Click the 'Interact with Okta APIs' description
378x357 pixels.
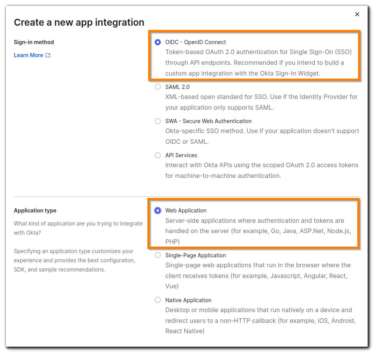coord(262,171)
